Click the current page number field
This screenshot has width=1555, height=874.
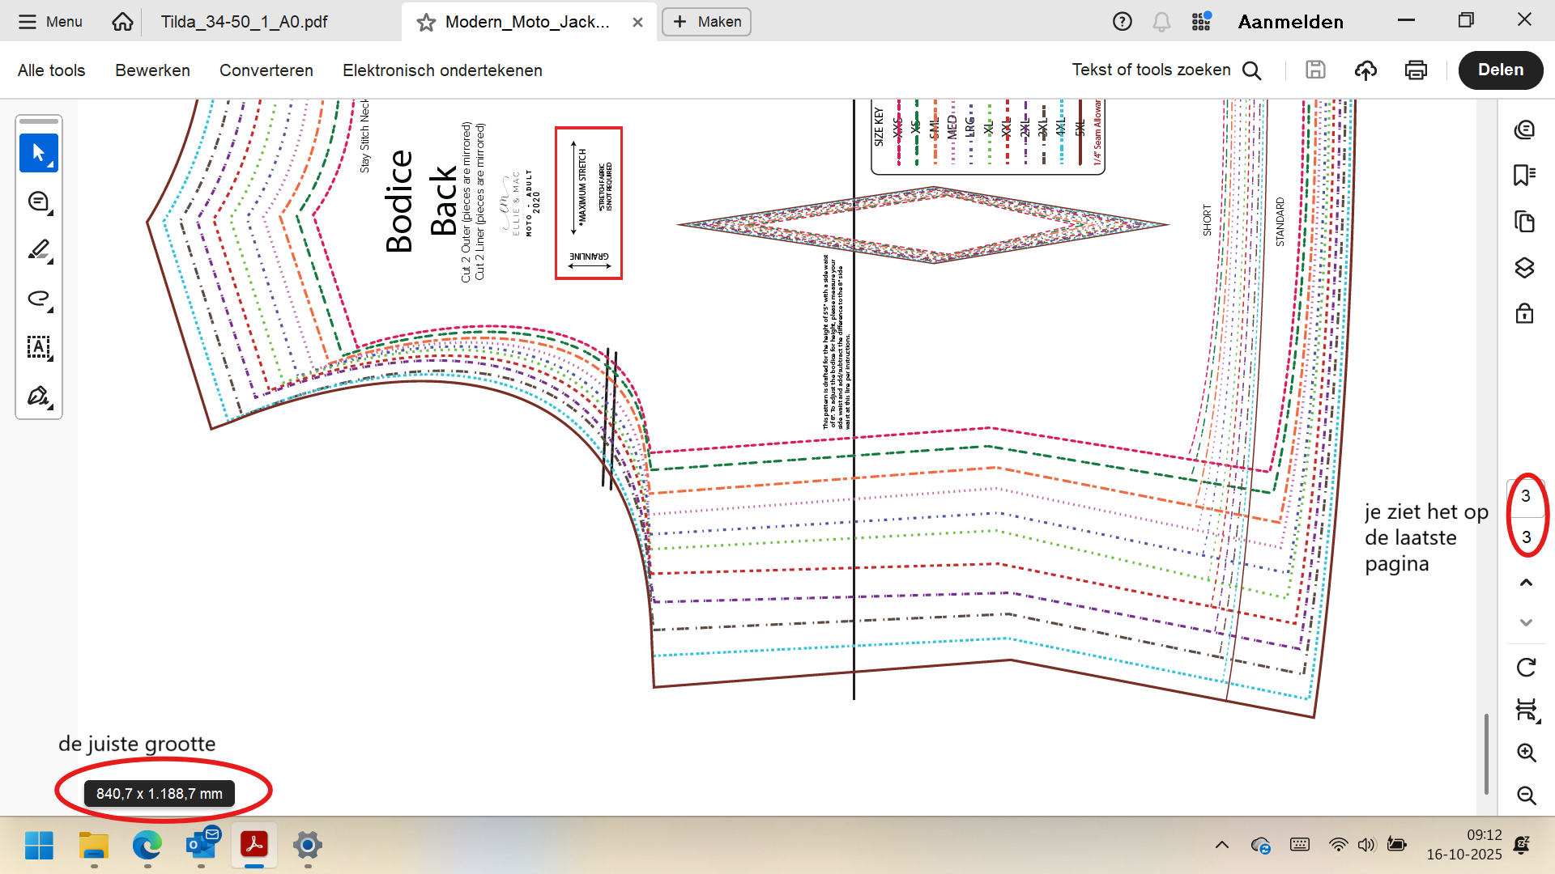(x=1525, y=496)
